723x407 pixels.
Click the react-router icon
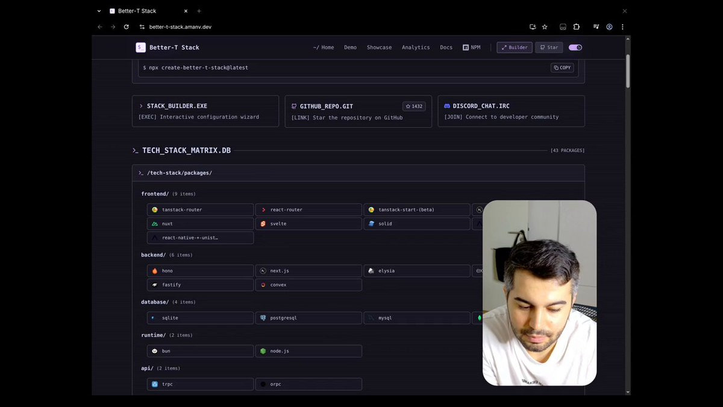(263, 210)
